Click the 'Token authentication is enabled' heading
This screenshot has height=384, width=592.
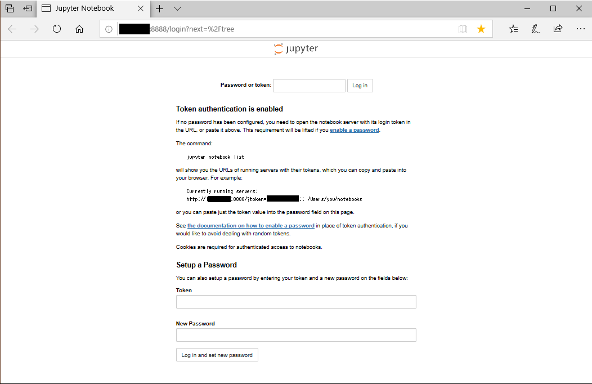click(x=229, y=109)
